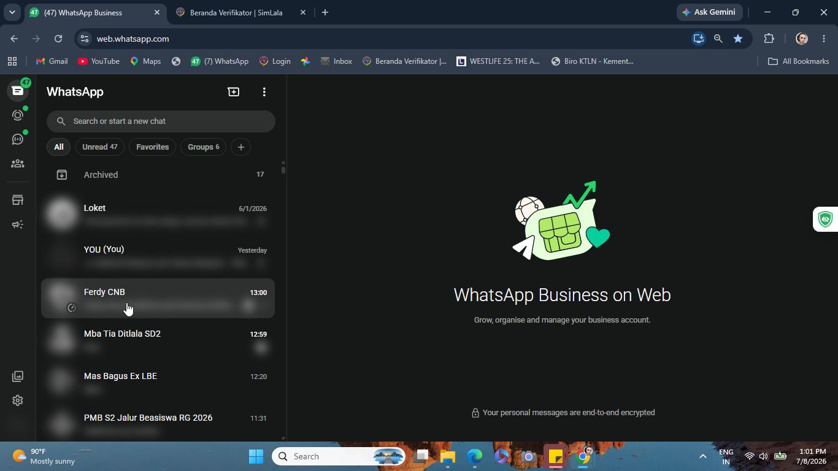
Task: Close the Beranda Verifikator tab
Action: (x=302, y=12)
